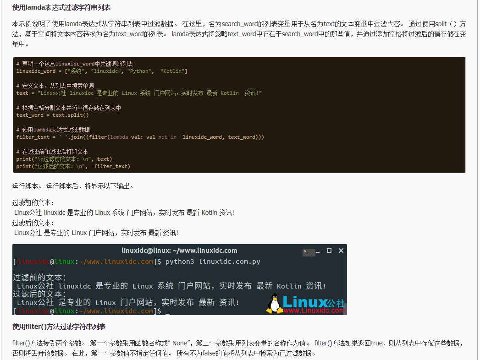Click code line text_word = text.split()
This screenshot has height=360, width=480.
[x=52, y=115]
